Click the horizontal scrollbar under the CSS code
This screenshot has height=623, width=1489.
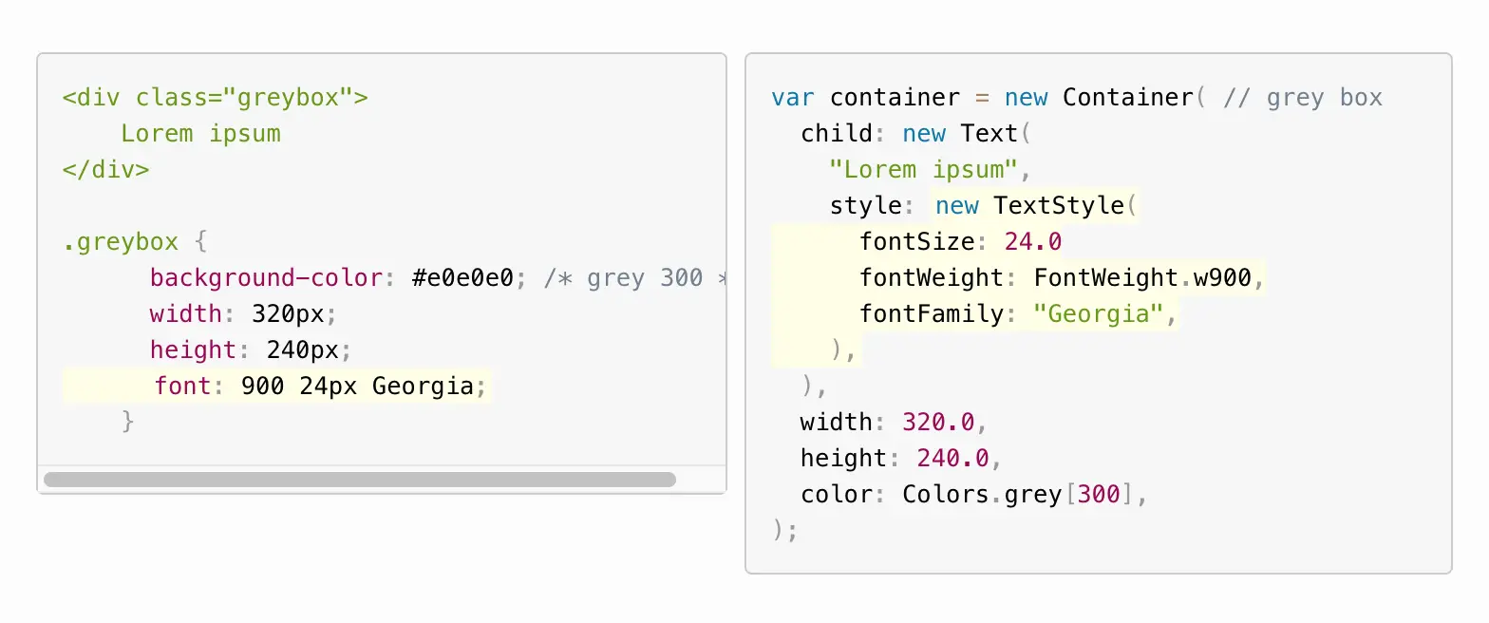tap(360, 480)
